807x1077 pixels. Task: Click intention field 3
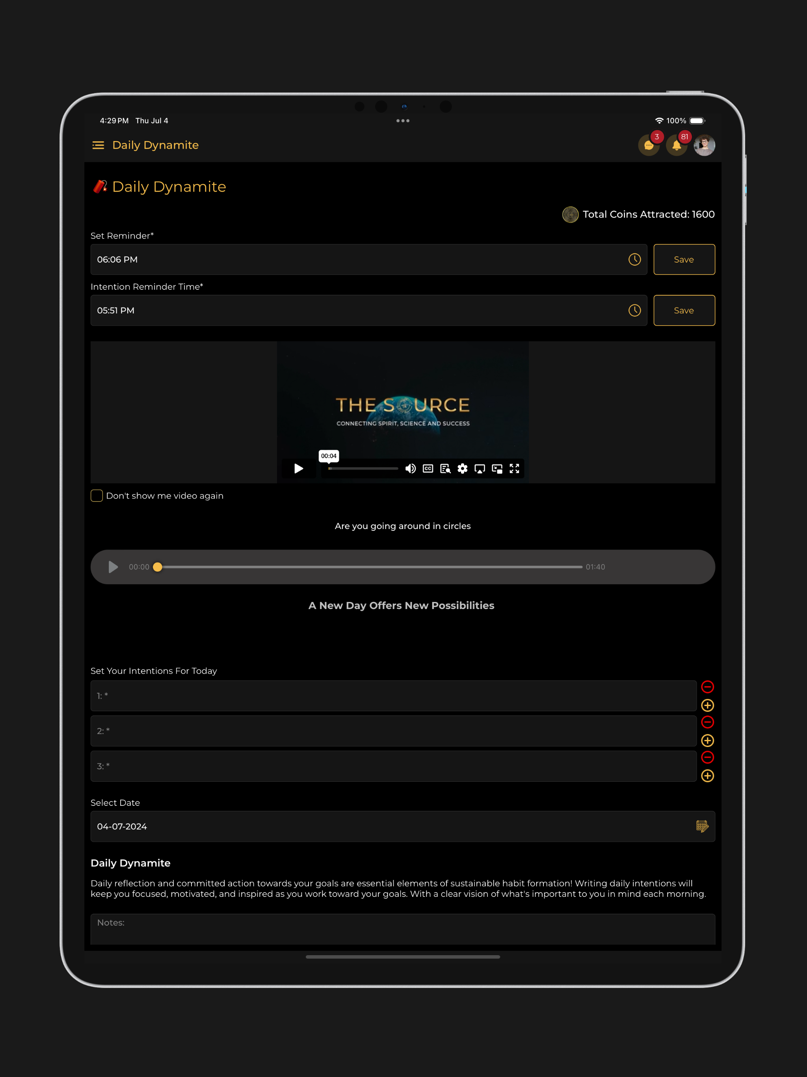click(x=393, y=766)
